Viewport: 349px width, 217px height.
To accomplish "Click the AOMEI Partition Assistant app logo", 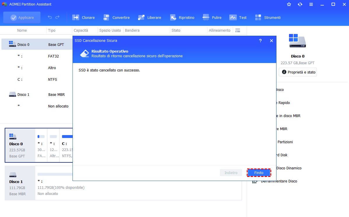I will point(4,4).
